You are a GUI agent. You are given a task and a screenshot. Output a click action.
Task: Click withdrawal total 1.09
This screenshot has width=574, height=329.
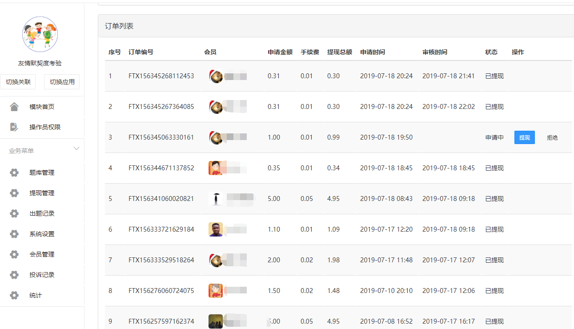[x=333, y=229]
